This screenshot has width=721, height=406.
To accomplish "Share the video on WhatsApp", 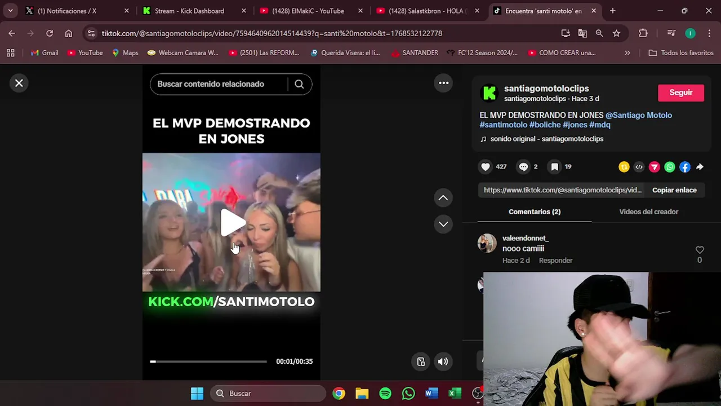I will coord(669,167).
